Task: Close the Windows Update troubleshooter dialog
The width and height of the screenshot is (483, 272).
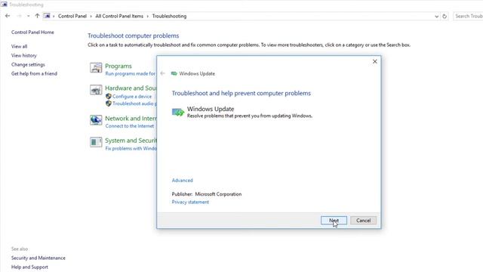Action: pyautogui.click(x=374, y=61)
